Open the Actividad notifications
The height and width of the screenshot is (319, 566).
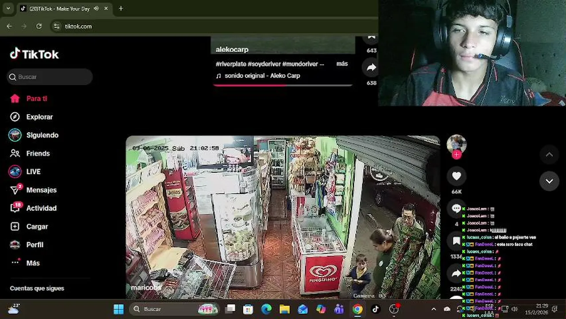(x=33, y=208)
